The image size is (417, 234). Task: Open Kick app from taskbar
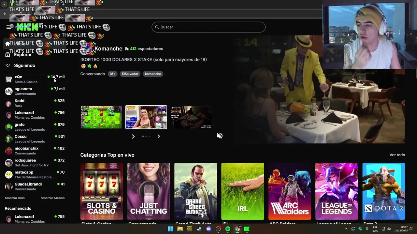click(x=247, y=229)
